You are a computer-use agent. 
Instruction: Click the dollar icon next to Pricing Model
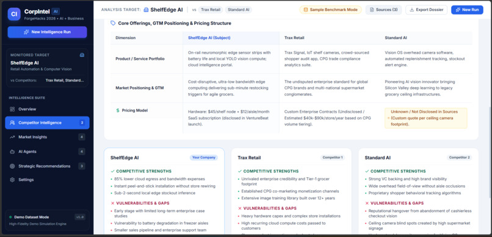click(x=118, y=110)
